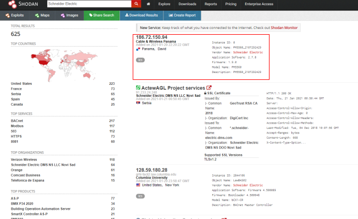Open the Exploits tab

tap(17, 16)
